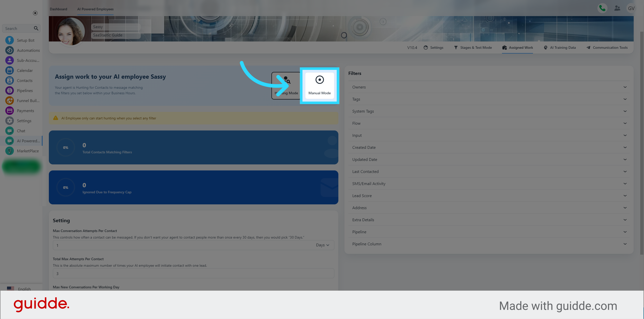Expand the Flow filter

pyautogui.click(x=489, y=123)
